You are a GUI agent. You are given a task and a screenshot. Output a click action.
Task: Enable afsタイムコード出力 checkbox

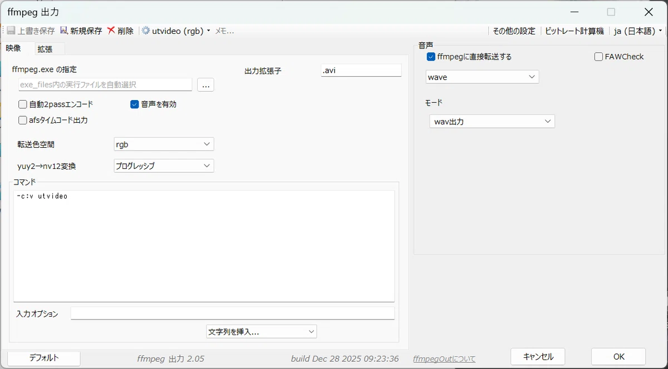23,120
